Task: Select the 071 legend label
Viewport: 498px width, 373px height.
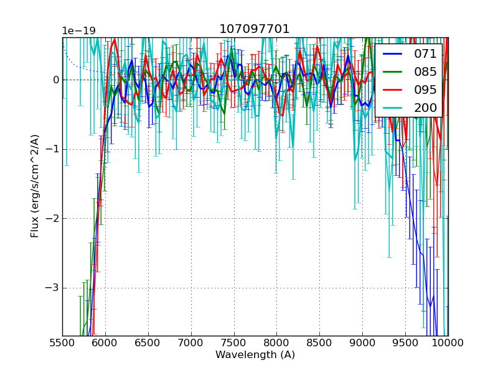Action: (425, 54)
